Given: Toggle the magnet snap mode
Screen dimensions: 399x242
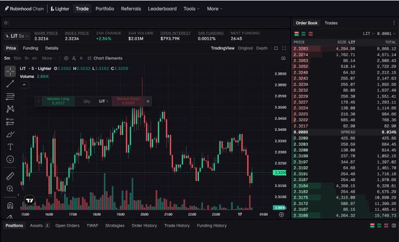Looking at the screenshot, I should tap(10, 205).
